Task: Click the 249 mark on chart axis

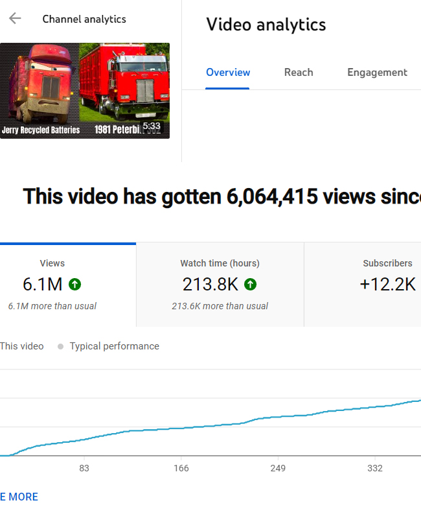Action: 278,468
